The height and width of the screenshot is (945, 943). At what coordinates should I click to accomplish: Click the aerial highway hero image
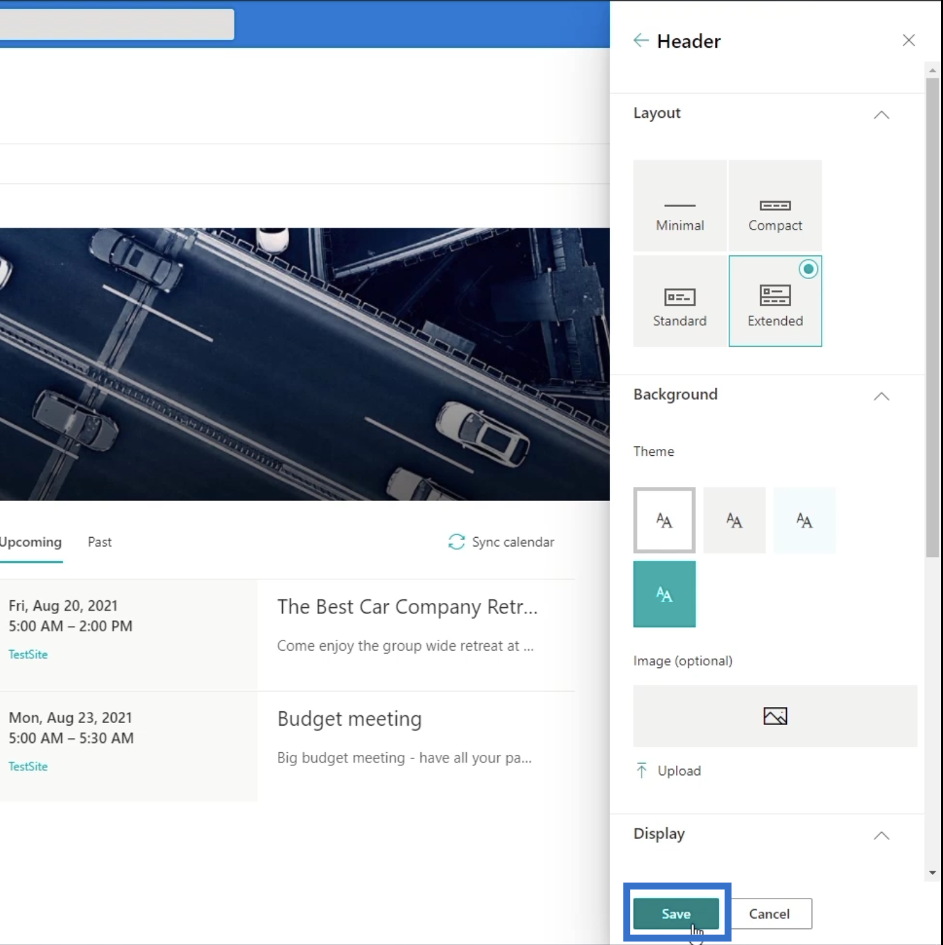point(305,364)
